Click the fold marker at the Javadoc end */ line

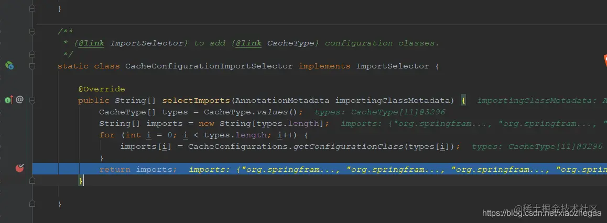tap(32, 54)
